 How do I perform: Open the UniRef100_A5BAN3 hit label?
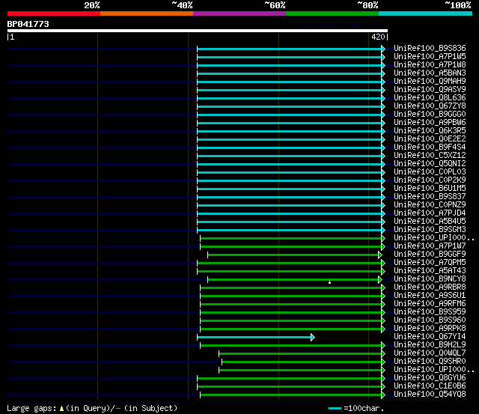click(430, 73)
